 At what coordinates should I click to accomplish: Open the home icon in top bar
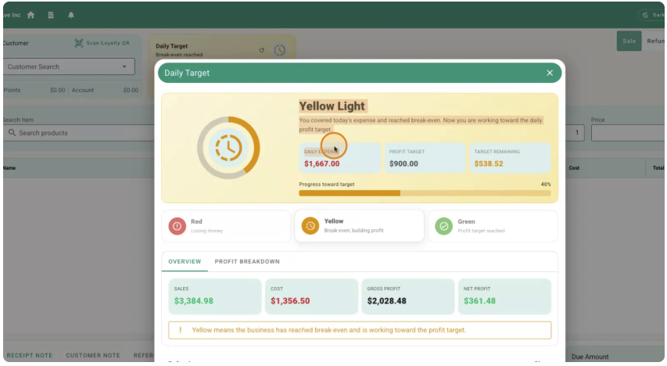coord(30,15)
